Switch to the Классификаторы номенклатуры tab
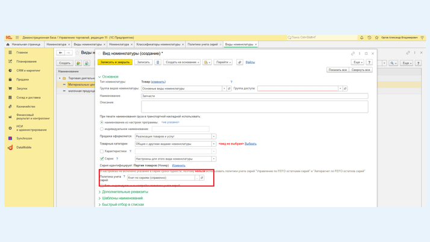 pyautogui.click(x=158, y=44)
